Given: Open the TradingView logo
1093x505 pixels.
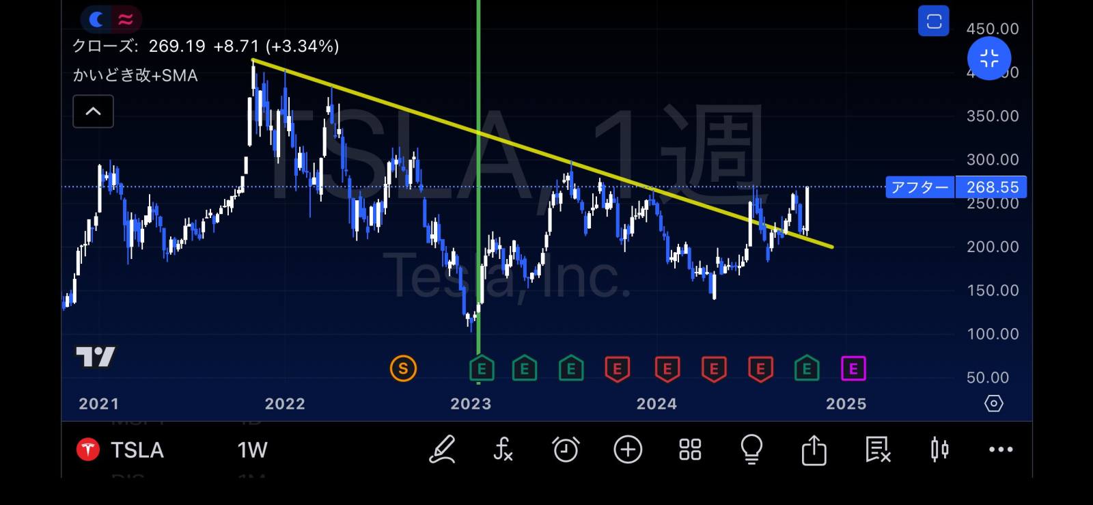Looking at the screenshot, I should coord(95,357).
